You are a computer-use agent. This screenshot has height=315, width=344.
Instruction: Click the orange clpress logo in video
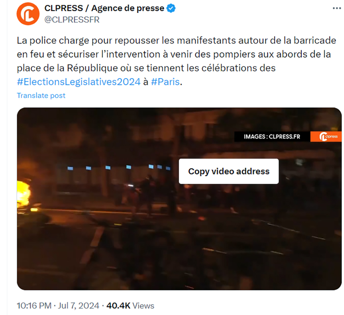[x=326, y=137]
